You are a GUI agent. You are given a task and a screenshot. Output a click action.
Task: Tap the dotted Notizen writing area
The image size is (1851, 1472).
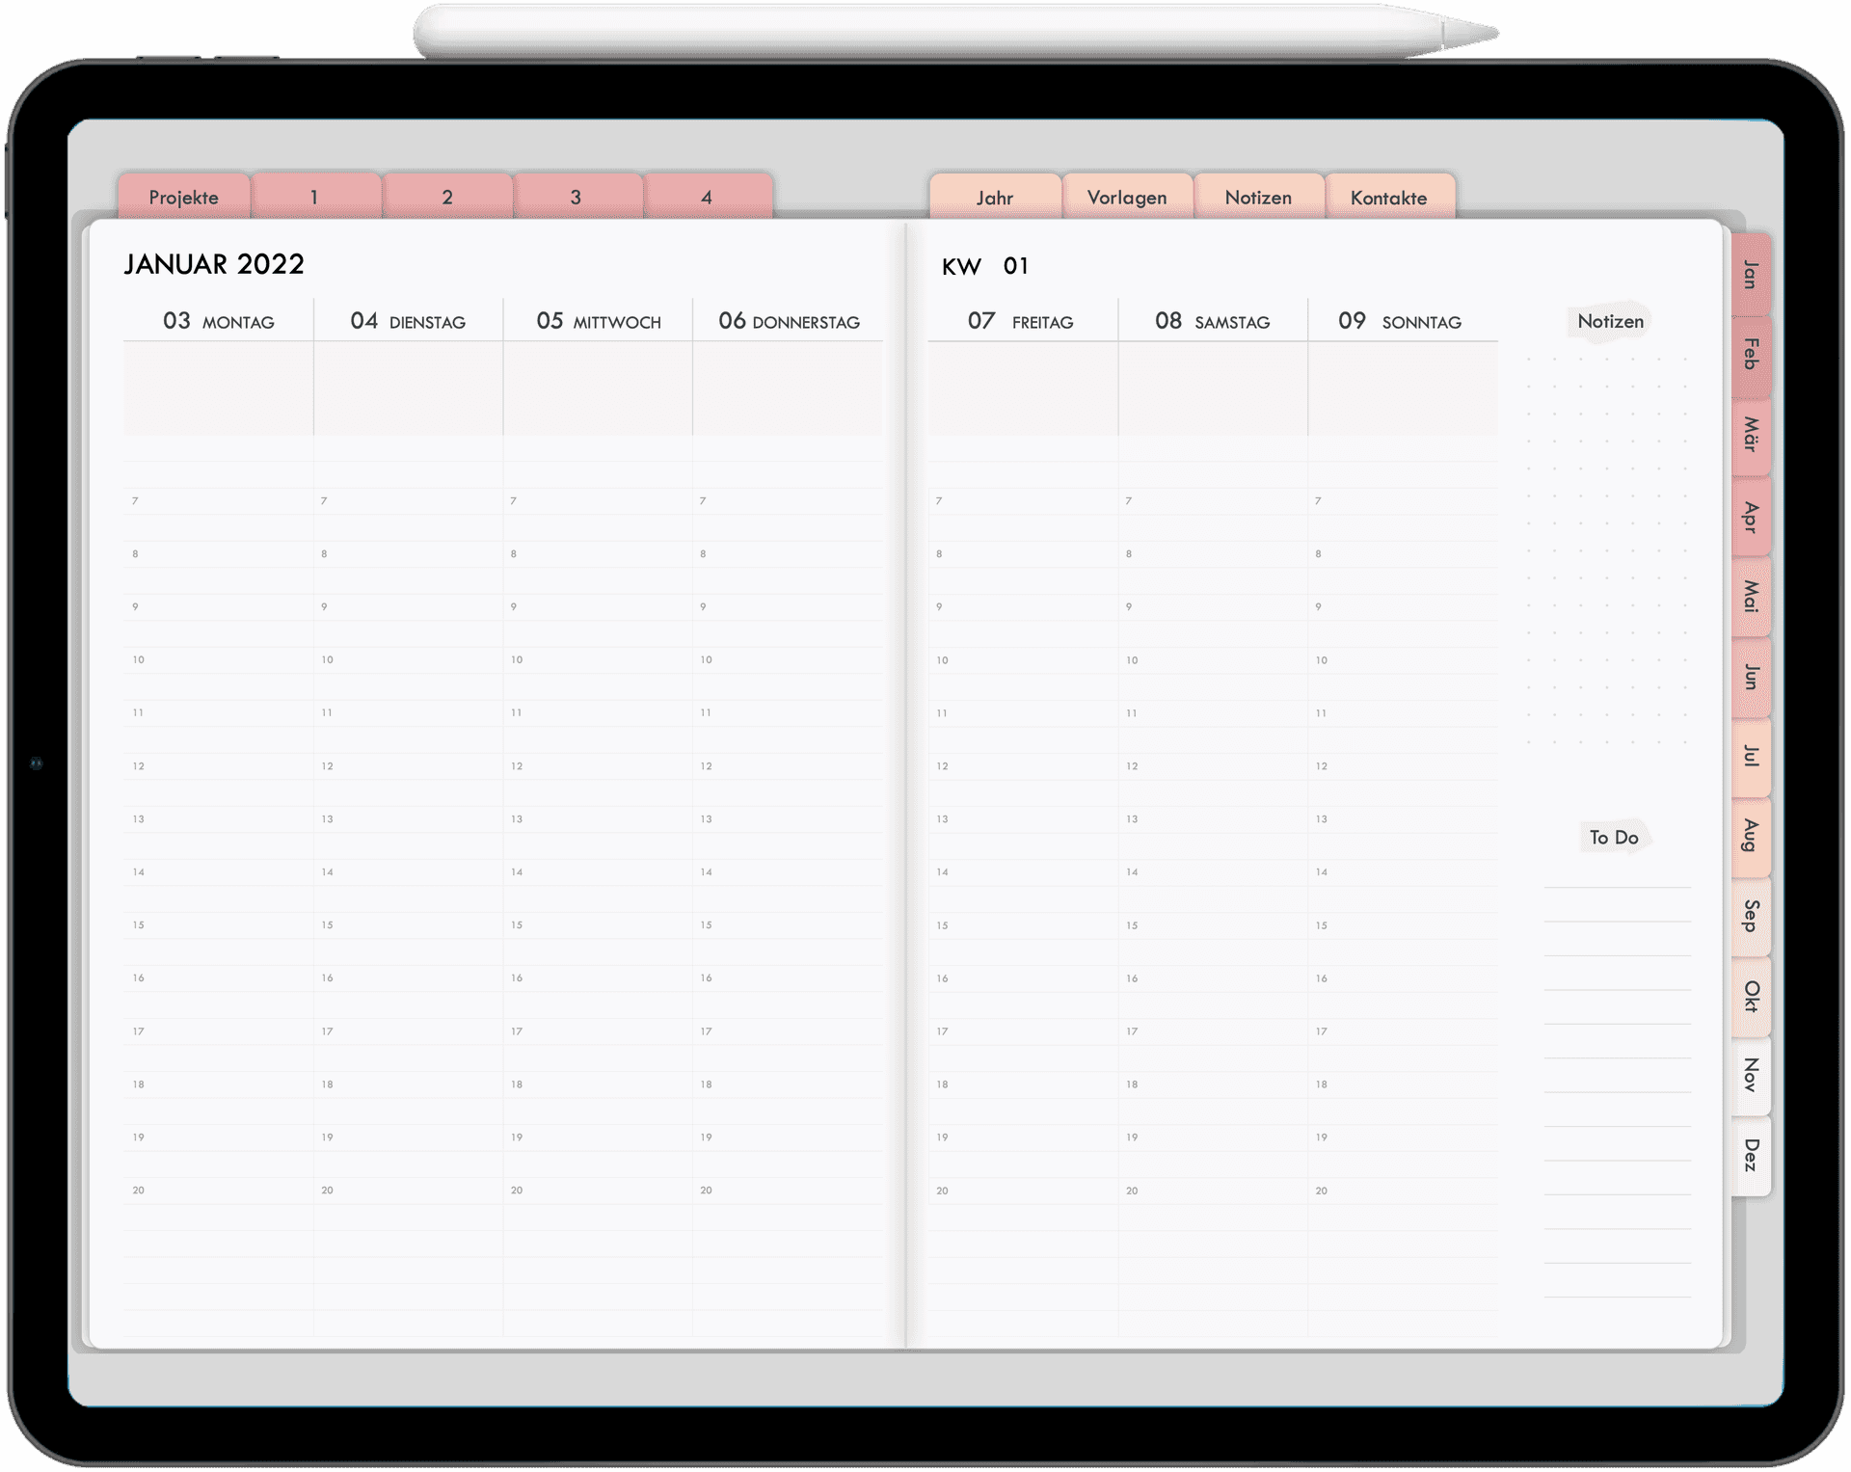click(x=1607, y=551)
